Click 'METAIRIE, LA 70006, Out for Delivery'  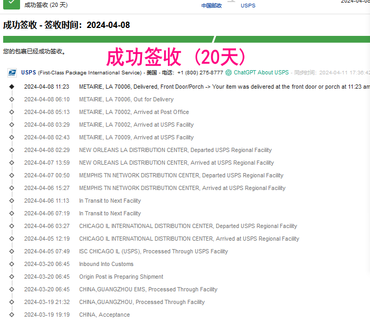[126, 99]
